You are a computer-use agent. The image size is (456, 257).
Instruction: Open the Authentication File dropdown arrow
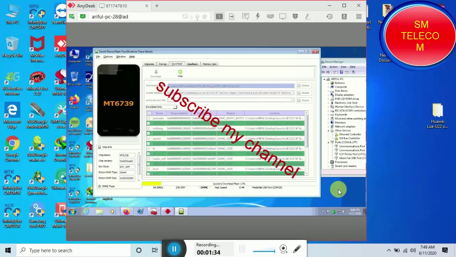point(292,100)
